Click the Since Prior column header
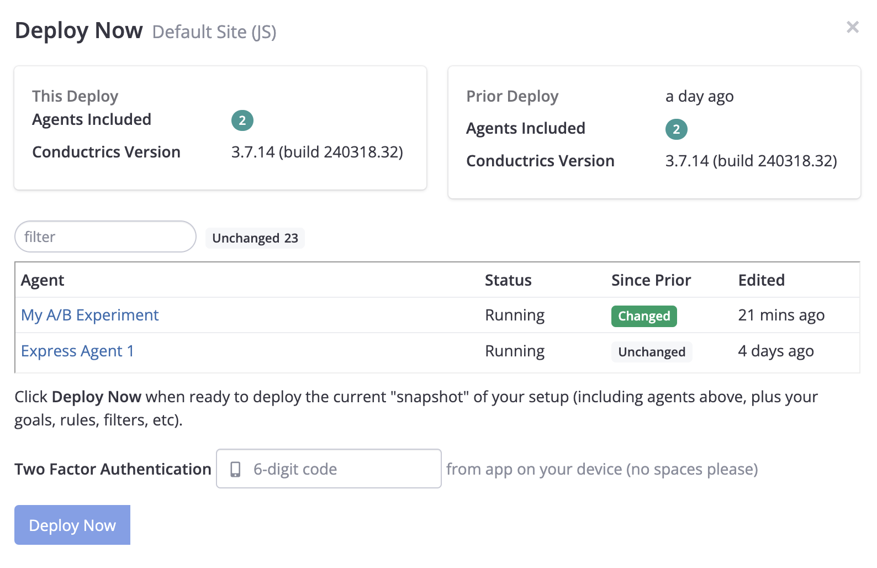 [651, 281]
